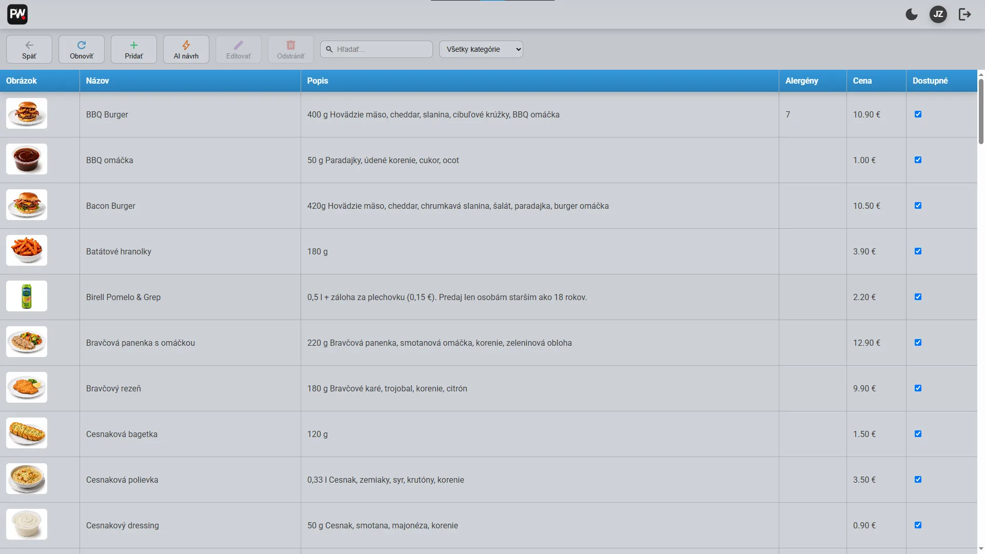
Task: Toggle availability for Cesnakový dressing
Action: click(x=918, y=525)
